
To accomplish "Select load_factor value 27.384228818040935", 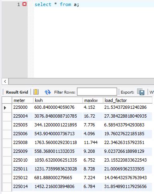I will coord(128,116).
